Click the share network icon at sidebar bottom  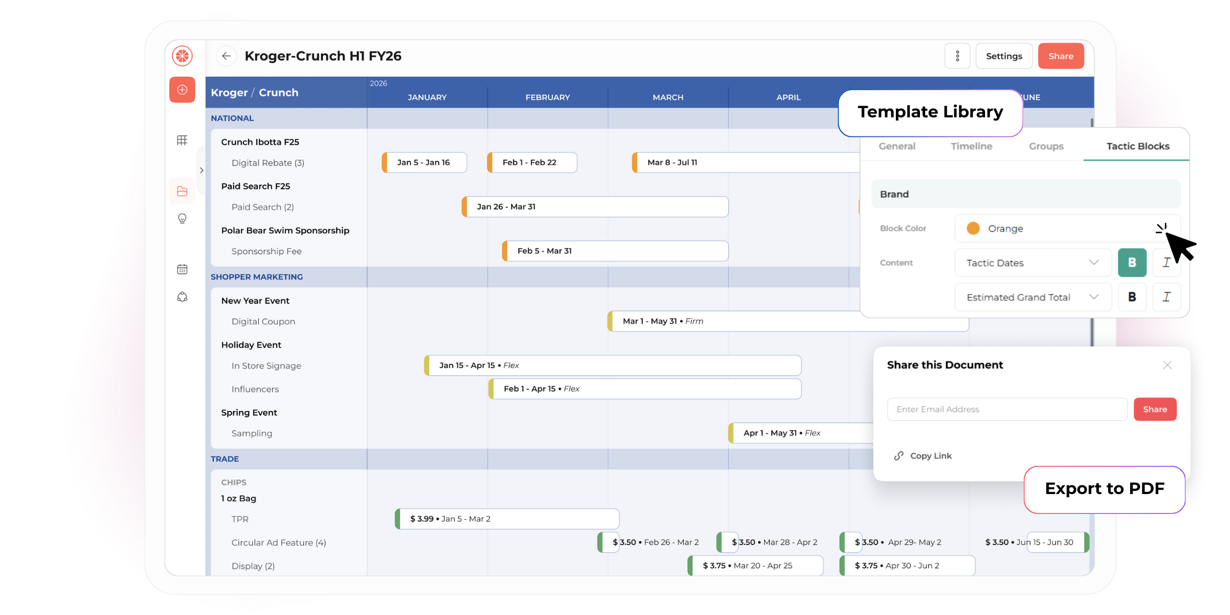(x=182, y=297)
